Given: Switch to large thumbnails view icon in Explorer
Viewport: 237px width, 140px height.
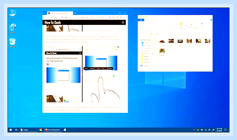Looking at the screenshot, I should (211, 70).
